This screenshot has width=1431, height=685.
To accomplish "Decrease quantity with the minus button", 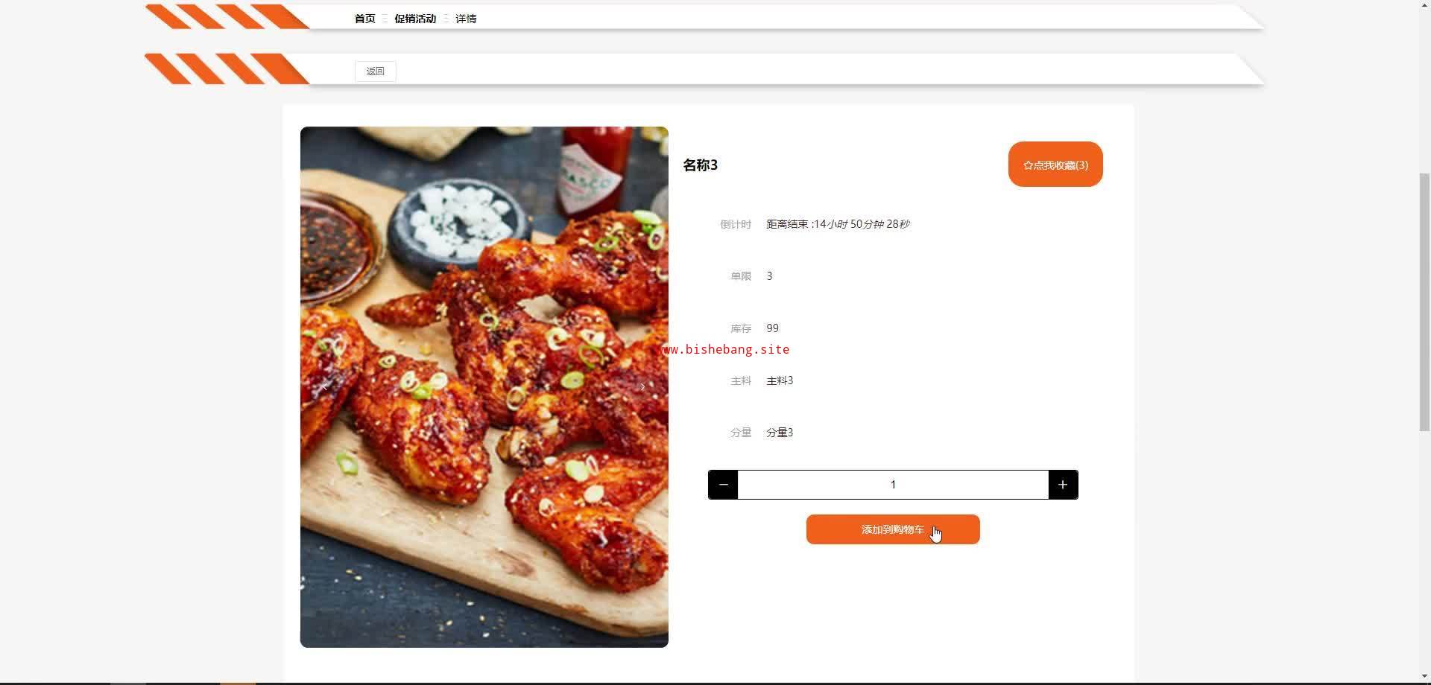I will [723, 485].
